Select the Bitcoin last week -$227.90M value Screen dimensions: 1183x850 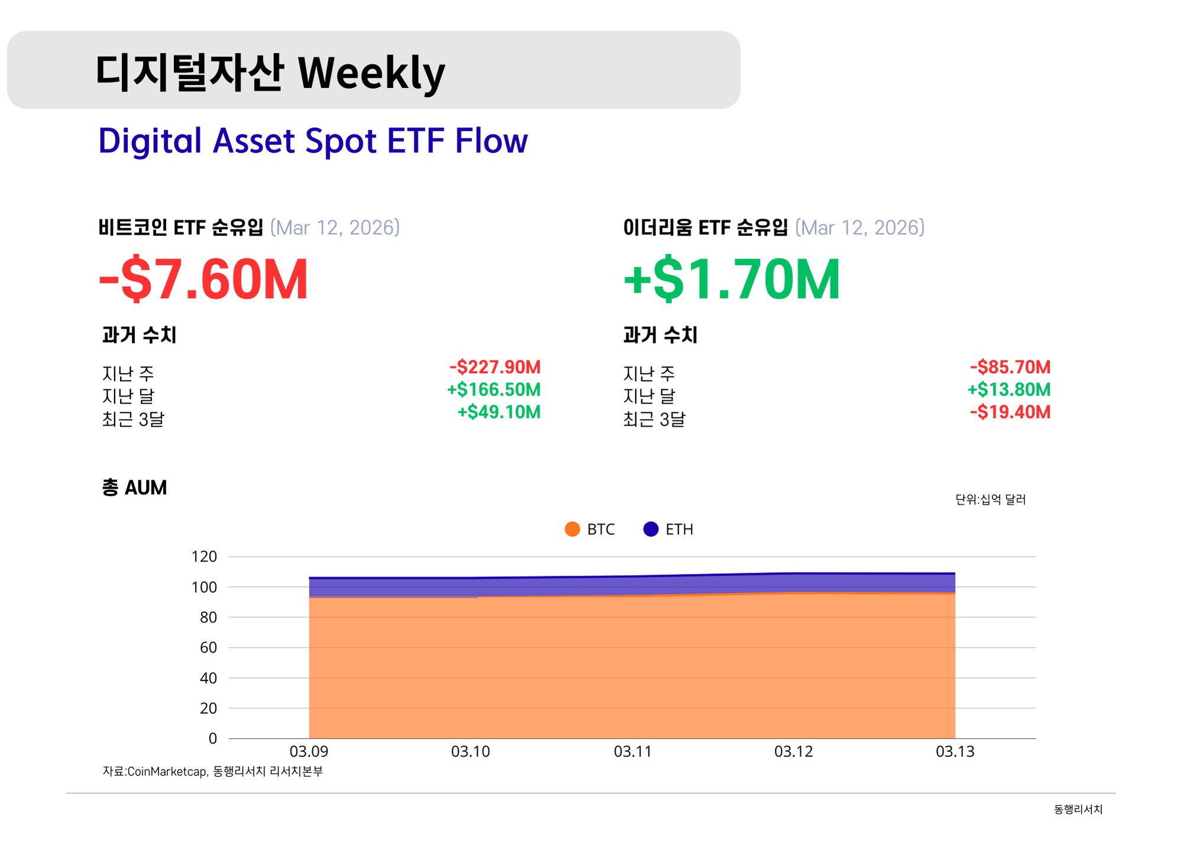(495, 367)
